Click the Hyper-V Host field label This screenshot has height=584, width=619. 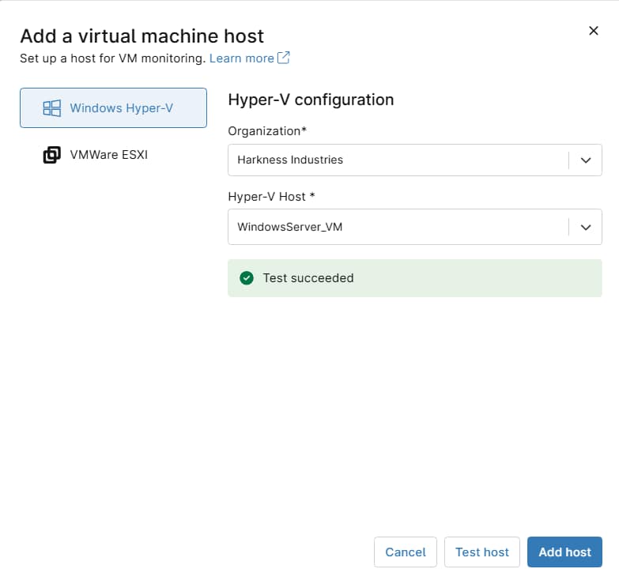coord(272,197)
